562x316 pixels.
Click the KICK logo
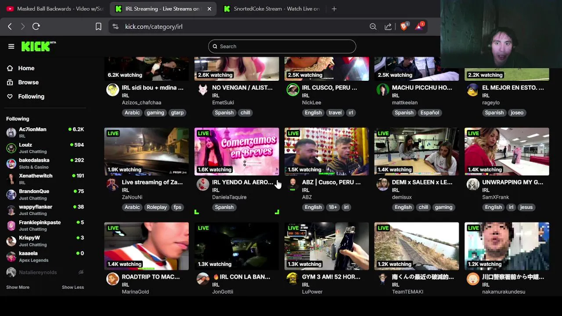pos(39,46)
